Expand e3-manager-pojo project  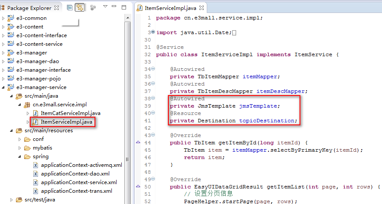click(3, 79)
